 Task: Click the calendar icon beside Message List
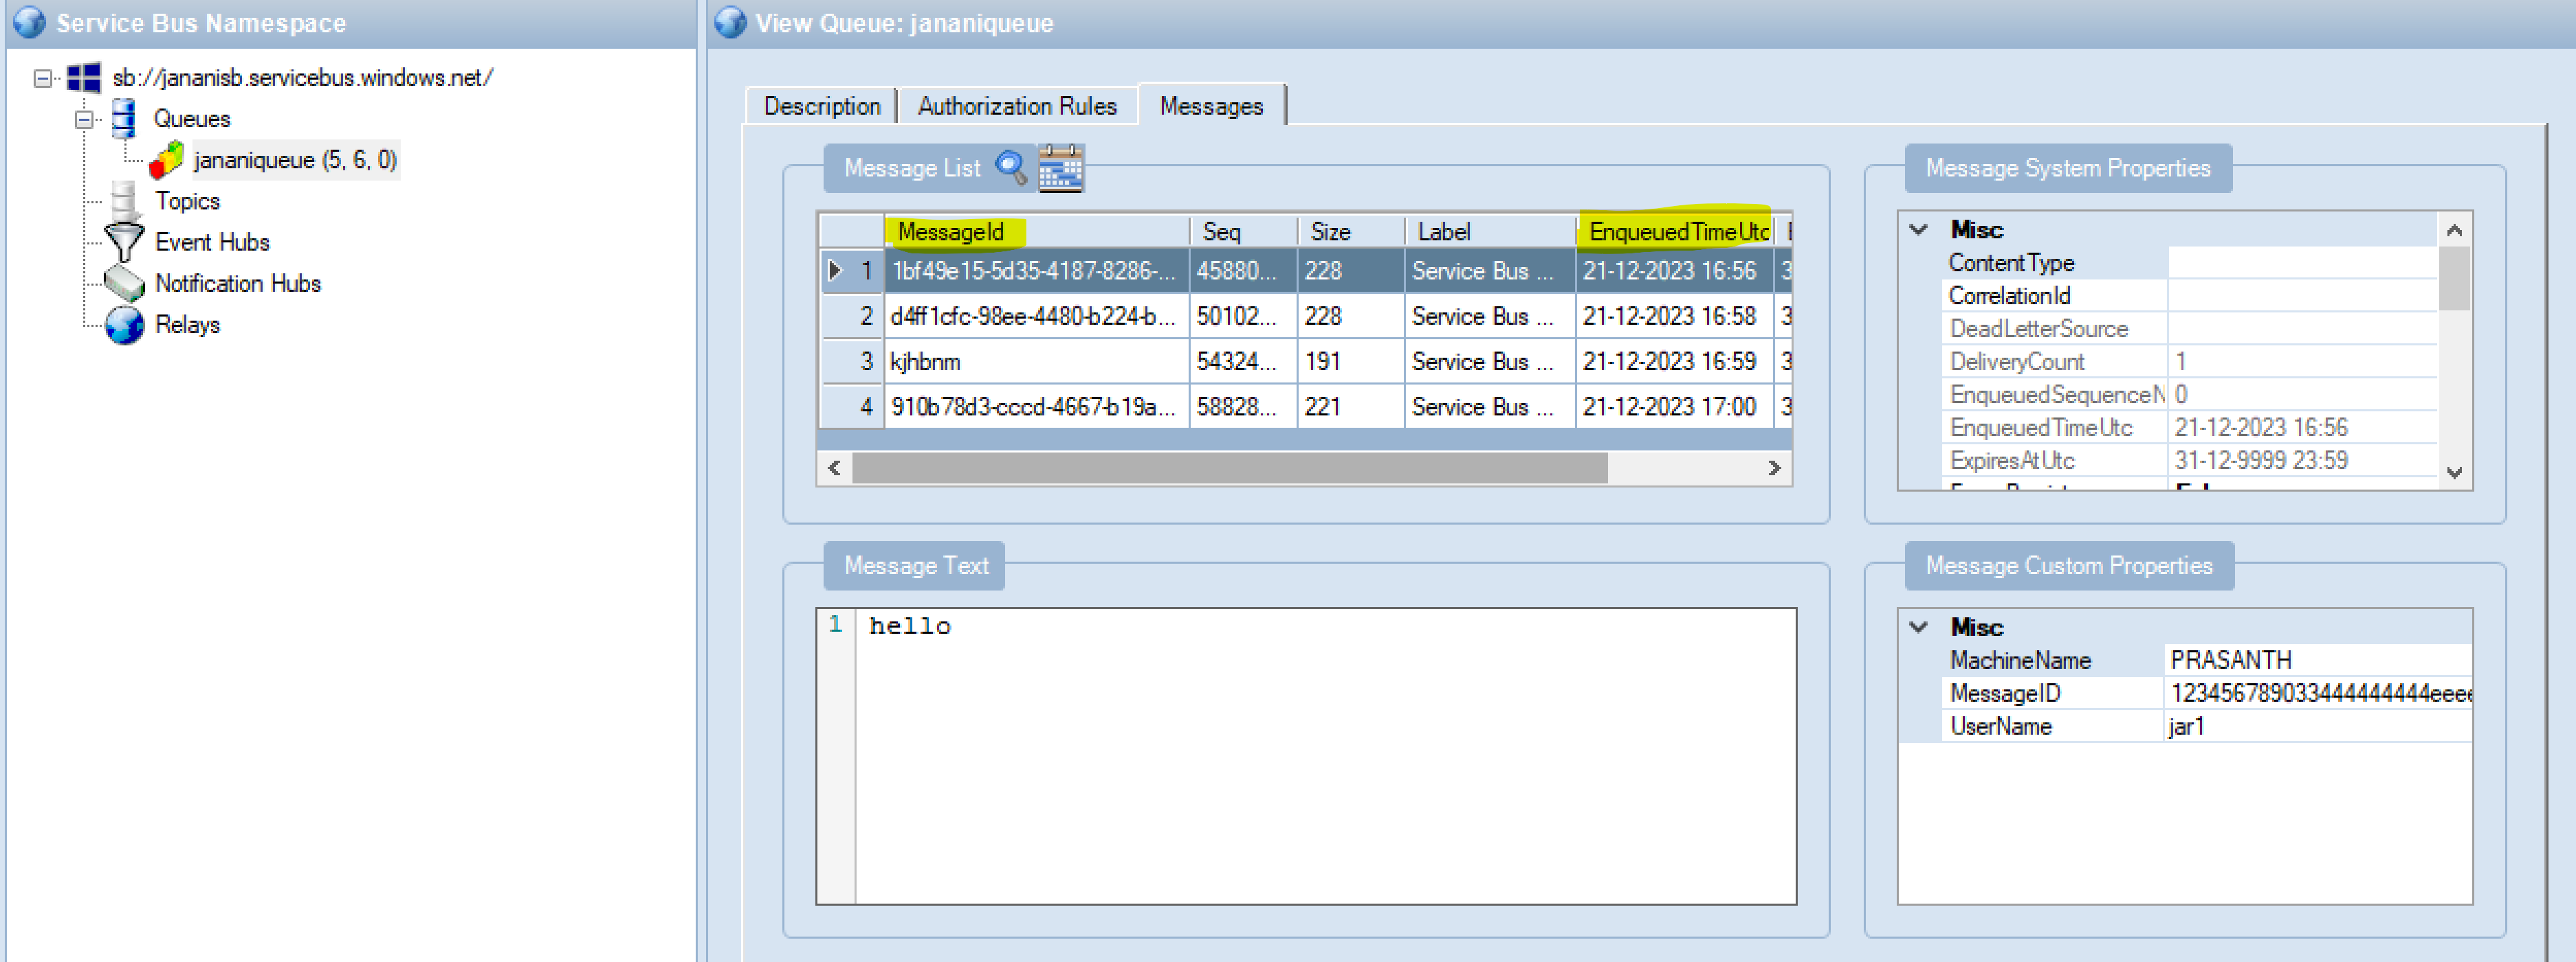pos(1060,168)
